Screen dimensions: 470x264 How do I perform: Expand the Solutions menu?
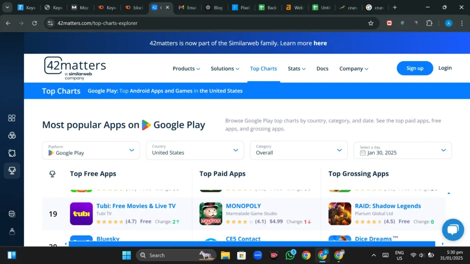225,69
